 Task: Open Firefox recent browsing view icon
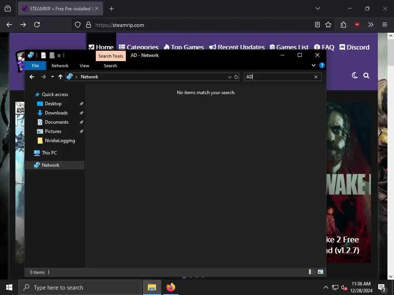8,8
